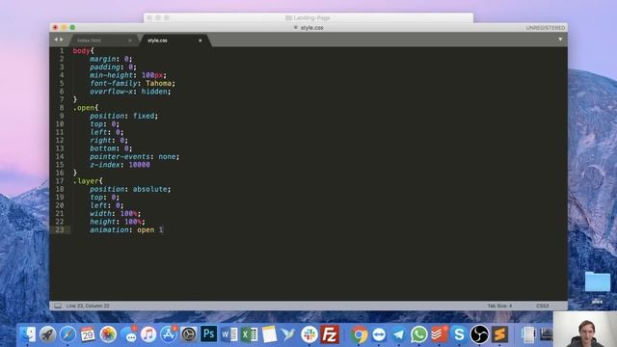Click the pointer-events: none line
Viewport: 617px width, 347px height.
pos(135,156)
